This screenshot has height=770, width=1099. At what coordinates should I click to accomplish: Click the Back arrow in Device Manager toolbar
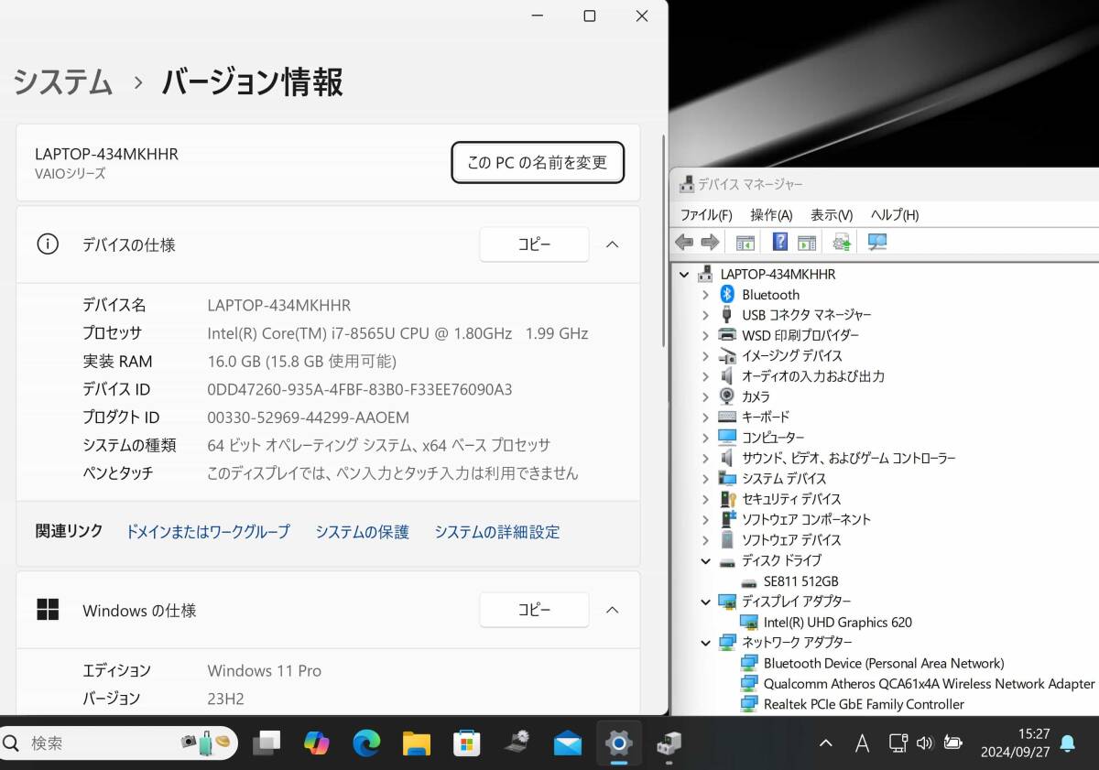point(683,242)
